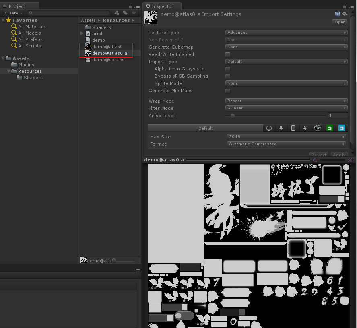Enable the Read/Write Enabled checkbox
Image resolution: width=357 pixels, height=328 pixels.
(x=228, y=54)
